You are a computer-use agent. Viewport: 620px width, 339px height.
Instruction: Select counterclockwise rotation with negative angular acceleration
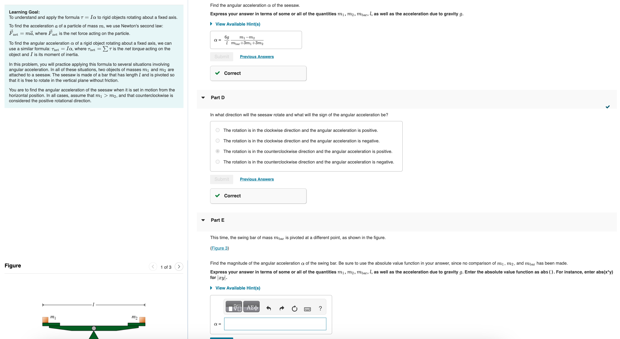pyautogui.click(x=217, y=162)
